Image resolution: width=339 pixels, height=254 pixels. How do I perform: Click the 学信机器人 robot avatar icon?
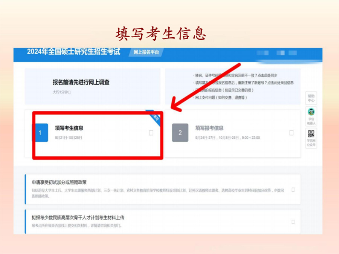(311, 112)
